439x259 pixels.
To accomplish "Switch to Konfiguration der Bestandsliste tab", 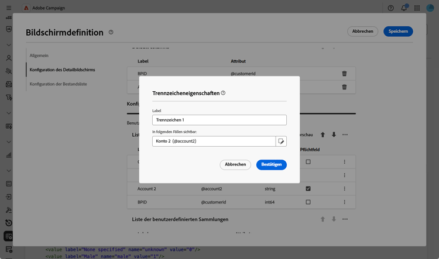I will 58,84.
